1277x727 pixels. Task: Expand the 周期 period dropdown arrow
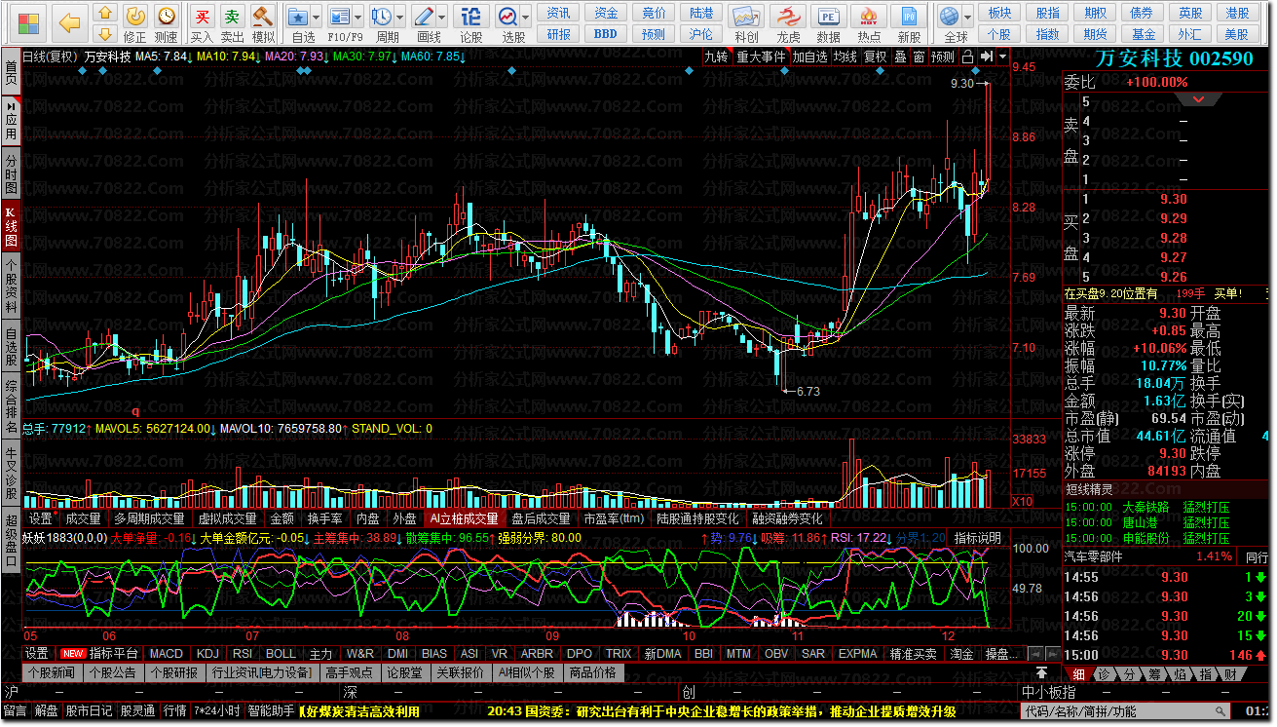click(x=399, y=18)
